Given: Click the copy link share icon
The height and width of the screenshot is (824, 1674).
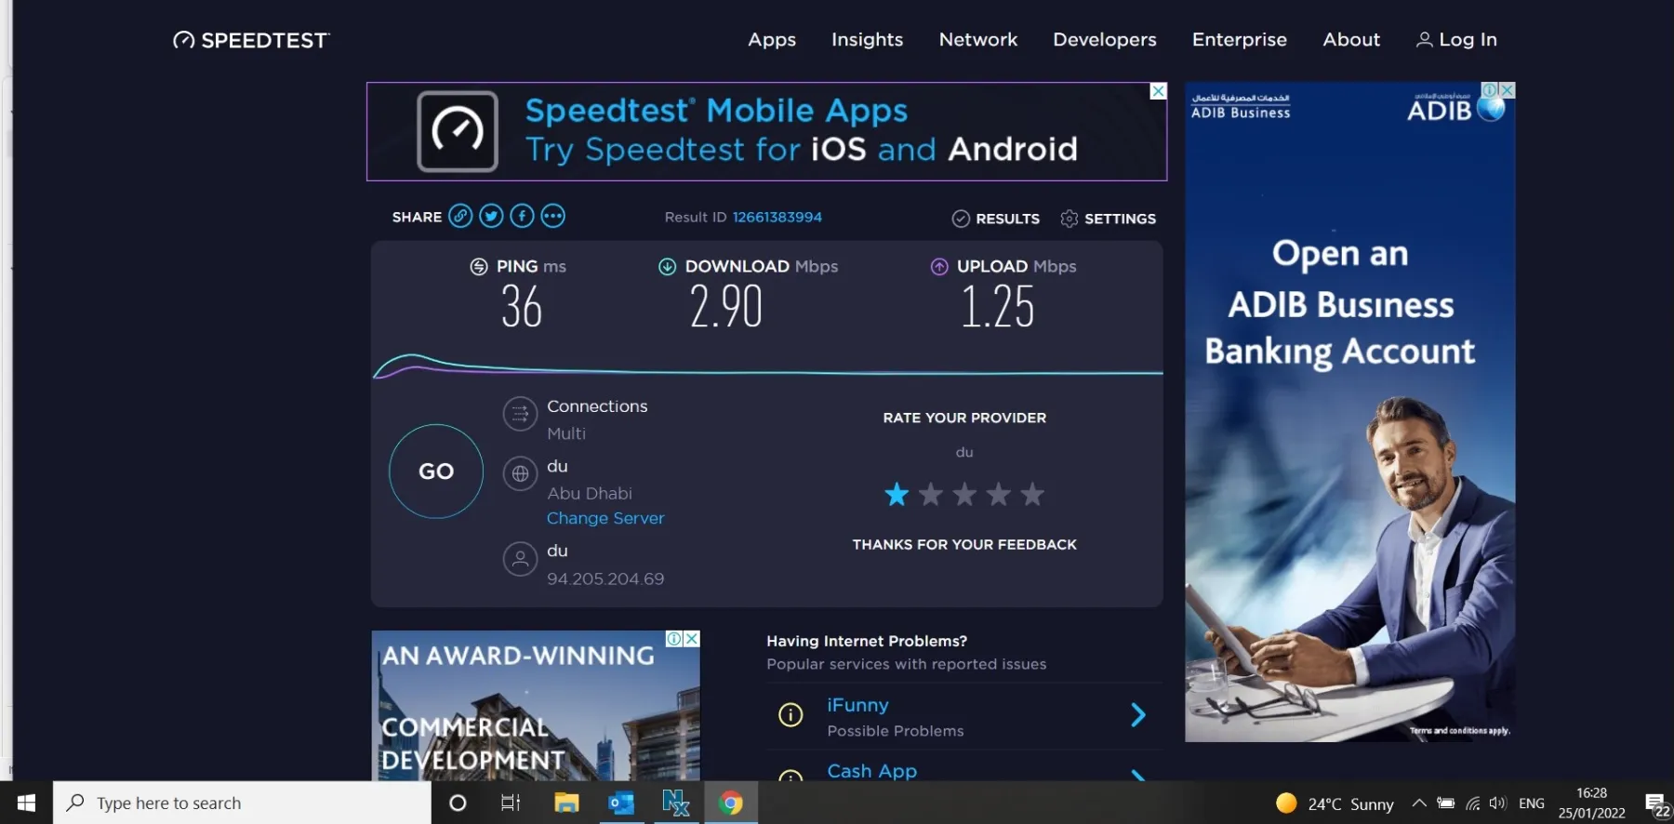Looking at the screenshot, I should 460,217.
